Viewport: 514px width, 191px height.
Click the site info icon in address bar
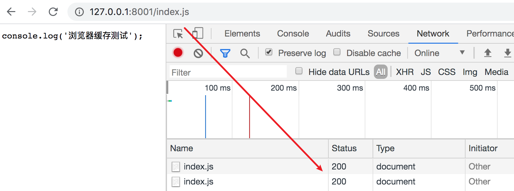79,12
